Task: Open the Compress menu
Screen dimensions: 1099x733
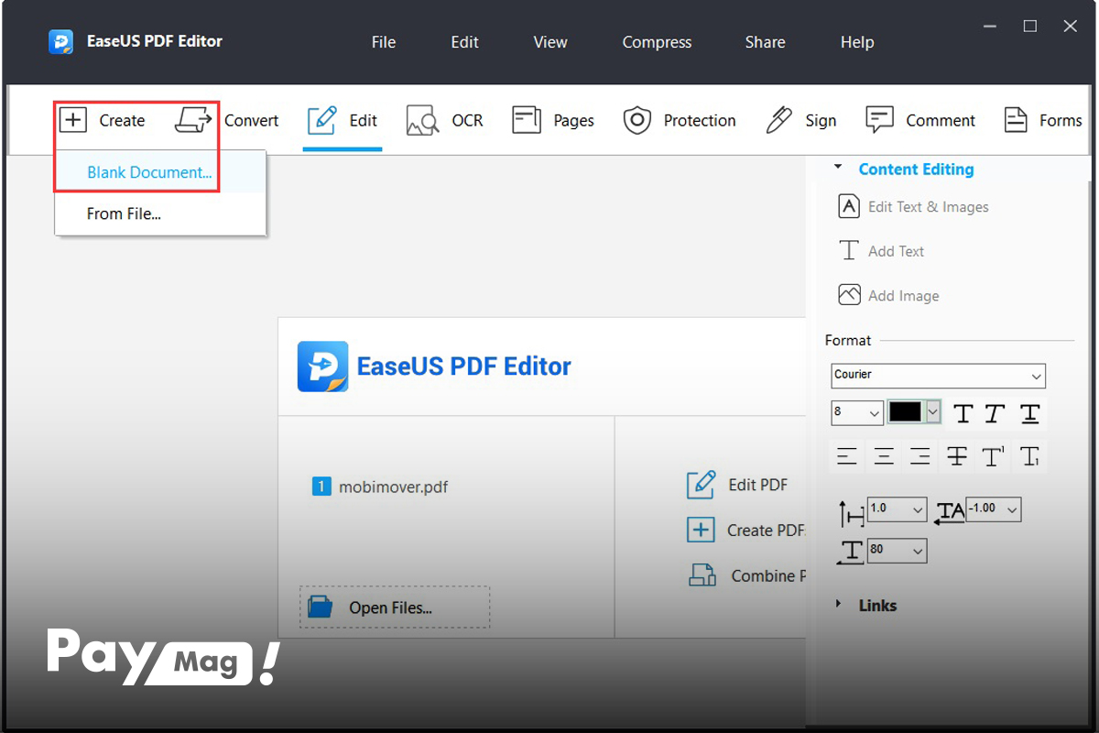Action: tap(657, 42)
